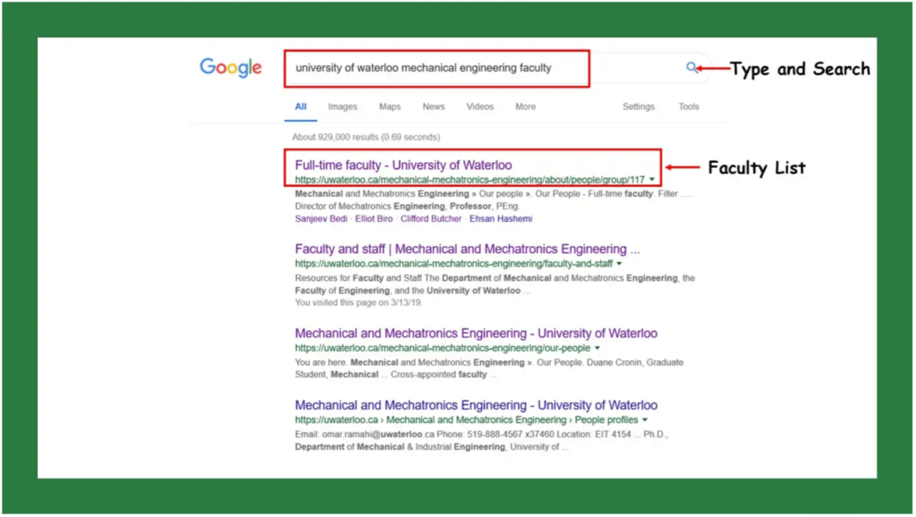Expand arrow beside the our-people URL
The width and height of the screenshot is (916, 517).
point(597,348)
